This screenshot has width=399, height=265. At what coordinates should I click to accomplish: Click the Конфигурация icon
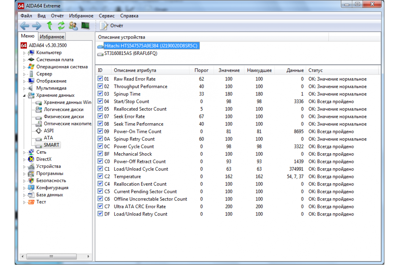coord(31,188)
